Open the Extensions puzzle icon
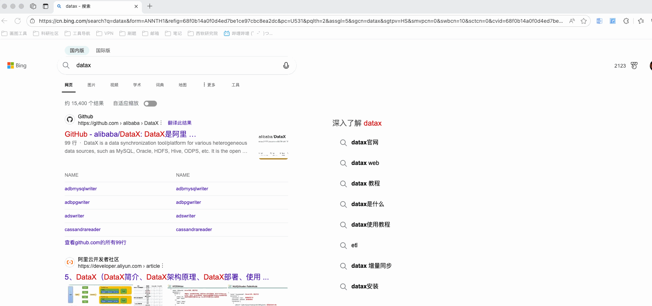Image resolution: width=652 pixels, height=306 pixels. pyautogui.click(x=626, y=21)
